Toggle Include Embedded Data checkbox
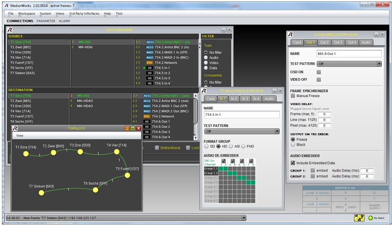 [x=293, y=163]
